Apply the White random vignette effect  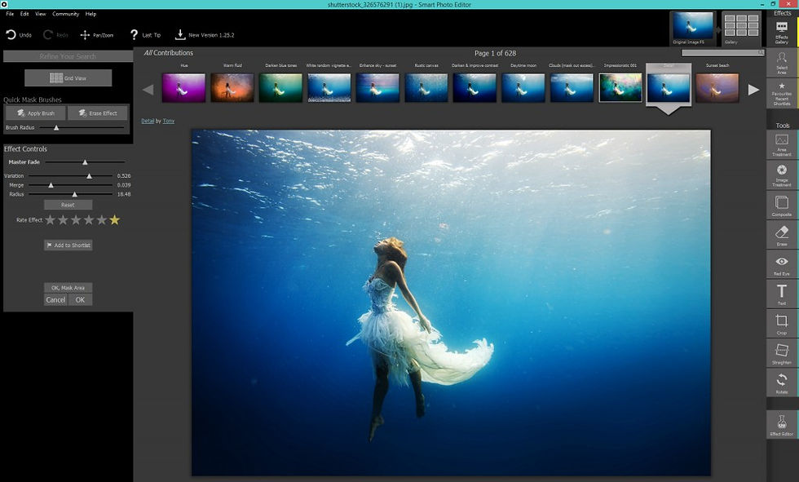[x=329, y=87]
